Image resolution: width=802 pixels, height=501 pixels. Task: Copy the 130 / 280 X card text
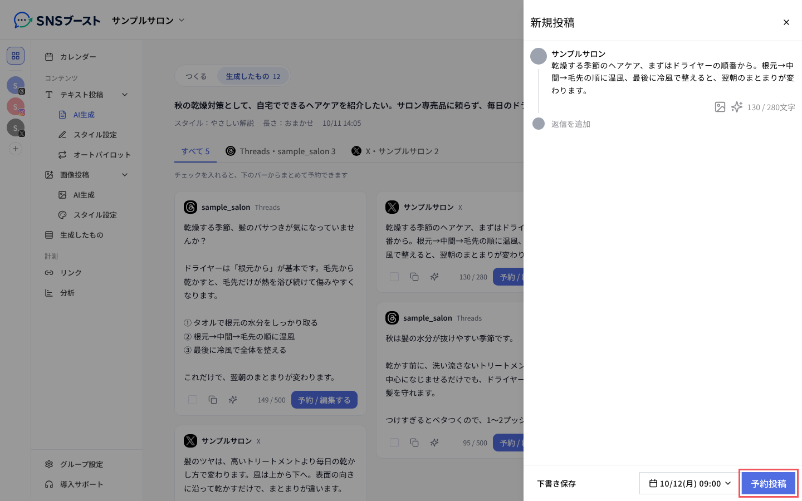414,277
